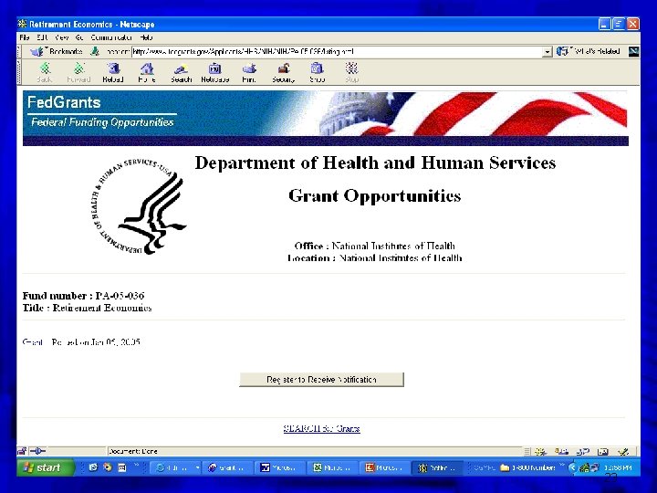657x493 pixels.
Task: Click the first component bar icon in status bar
Action: click(540, 452)
